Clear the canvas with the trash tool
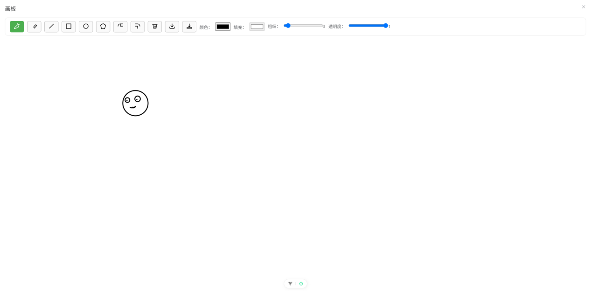The width and height of the screenshot is (591, 291). click(155, 27)
